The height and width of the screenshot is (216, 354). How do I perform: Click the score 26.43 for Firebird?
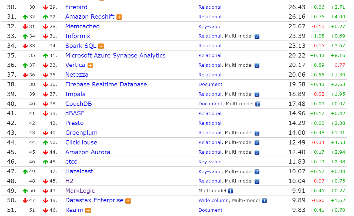tap(297, 7)
